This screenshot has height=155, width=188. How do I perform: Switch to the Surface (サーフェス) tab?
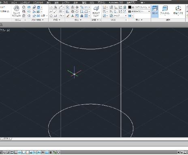(x=4, y=2)
